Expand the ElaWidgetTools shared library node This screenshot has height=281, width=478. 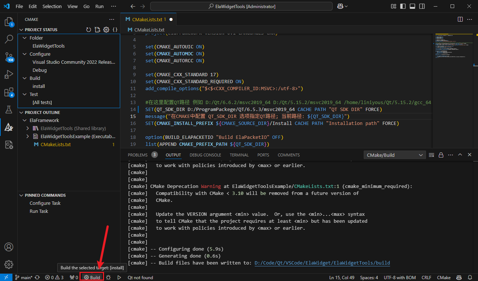(x=28, y=128)
